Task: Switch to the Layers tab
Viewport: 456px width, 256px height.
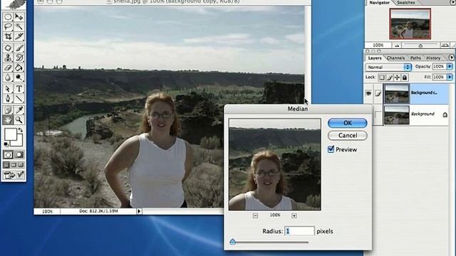Action: [375, 58]
